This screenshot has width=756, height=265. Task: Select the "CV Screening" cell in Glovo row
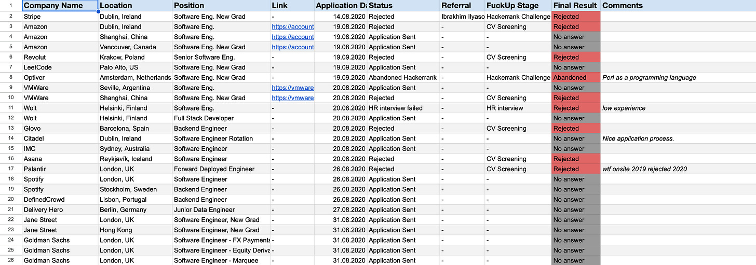pyautogui.click(x=518, y=129)
